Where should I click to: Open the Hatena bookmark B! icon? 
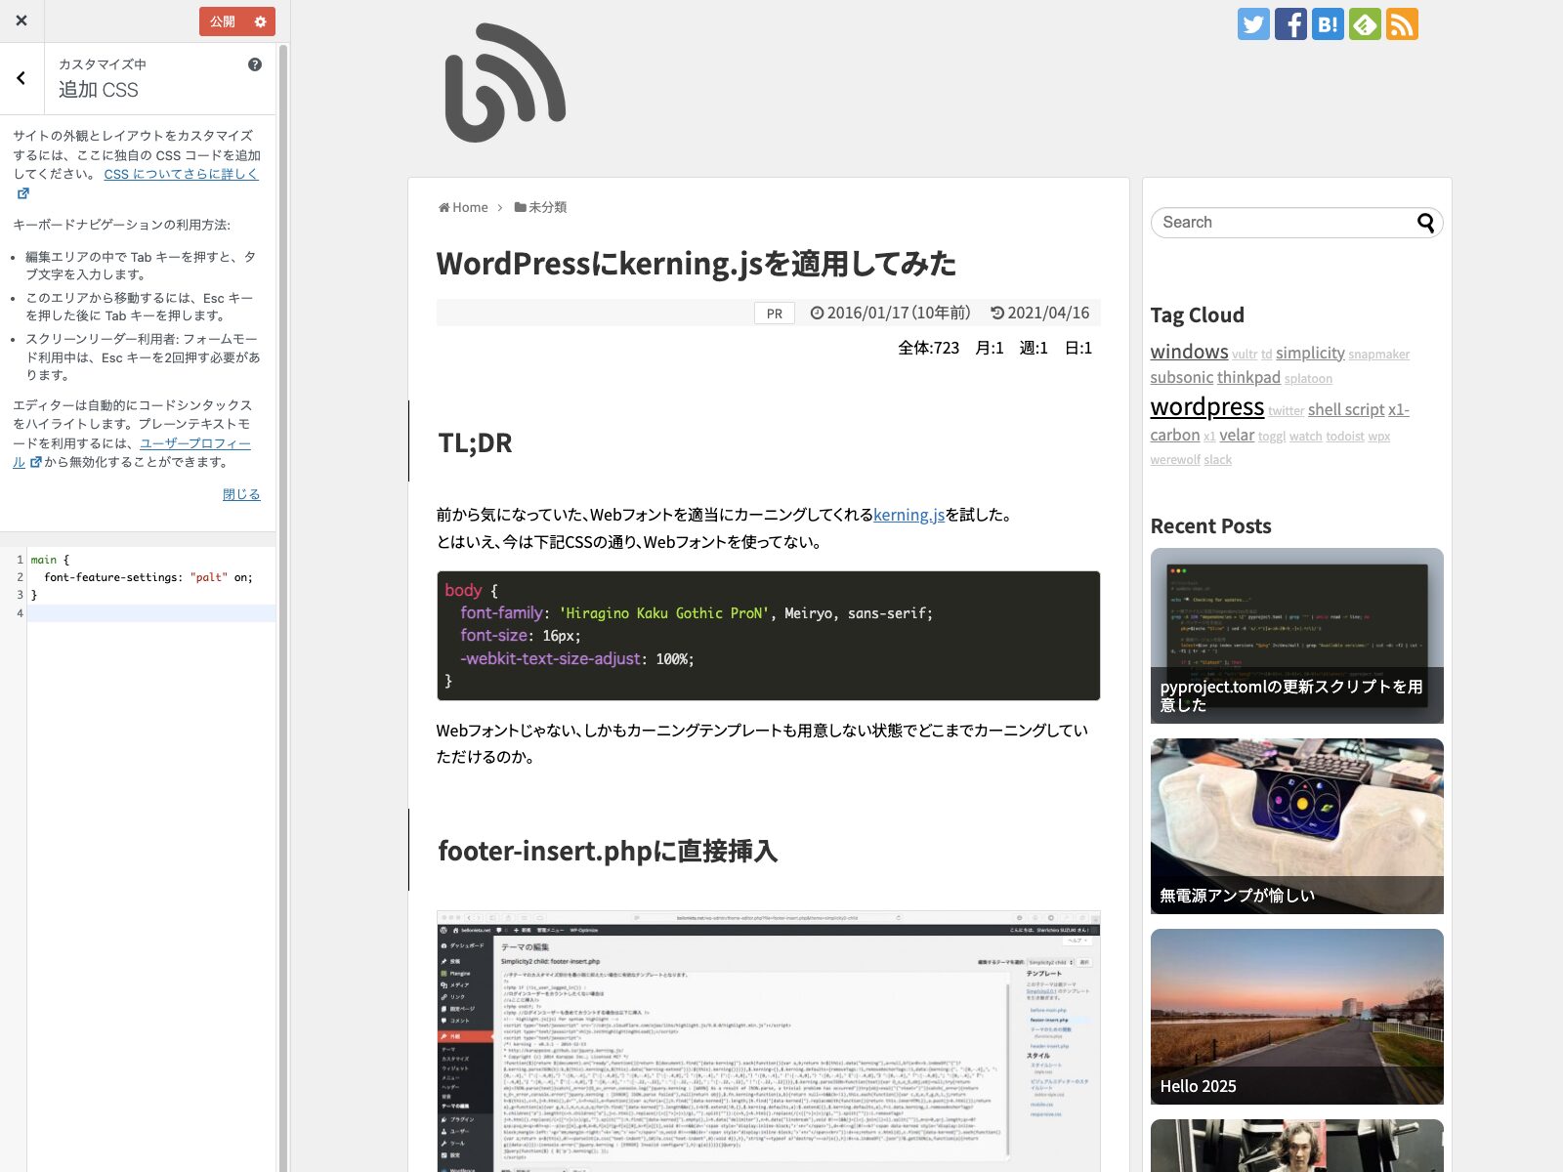[x=1328, y=24]
